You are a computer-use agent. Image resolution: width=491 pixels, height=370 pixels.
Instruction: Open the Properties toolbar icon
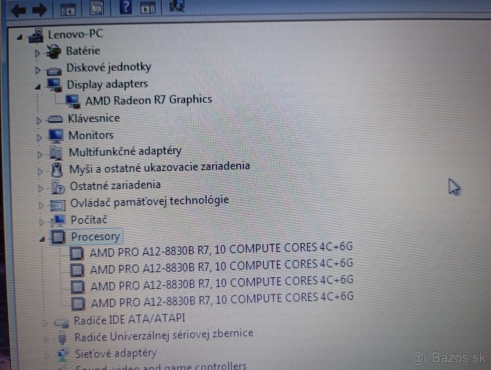[96, 8]
